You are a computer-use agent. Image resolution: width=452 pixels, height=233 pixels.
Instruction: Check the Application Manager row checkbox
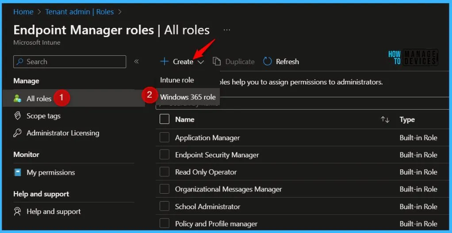tap(165, 138)
